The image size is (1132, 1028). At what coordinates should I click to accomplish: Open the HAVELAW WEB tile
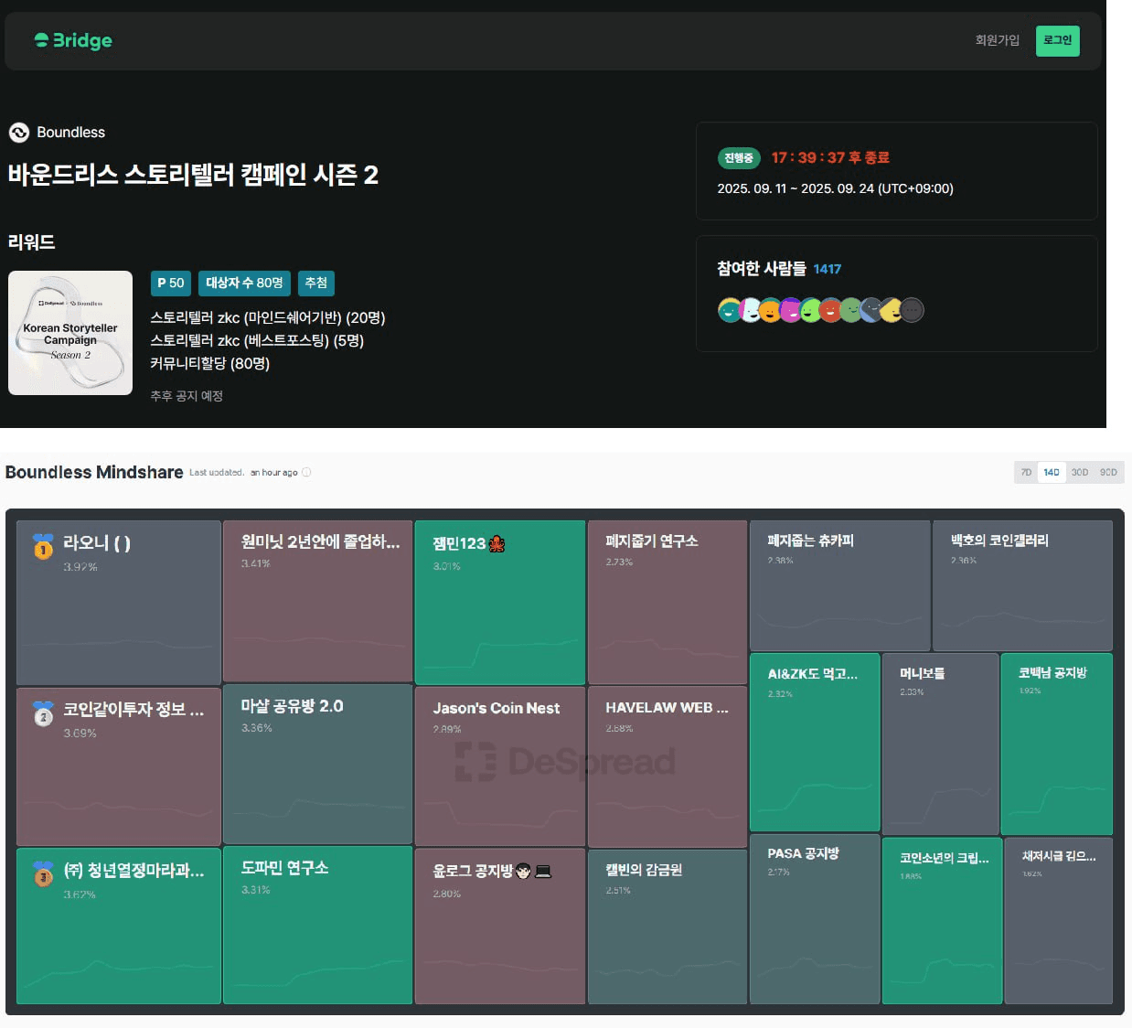667,767
